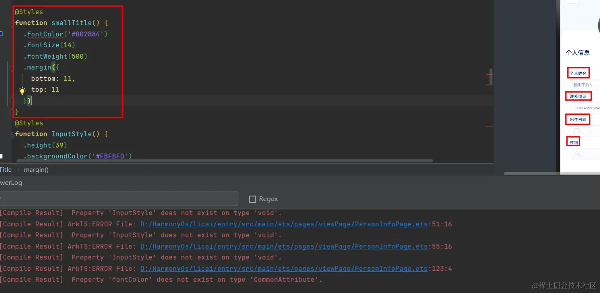Screen dimensions: 600x293
Task: Click the 'bottom: 11,' code line
Action: click(53, 78)
